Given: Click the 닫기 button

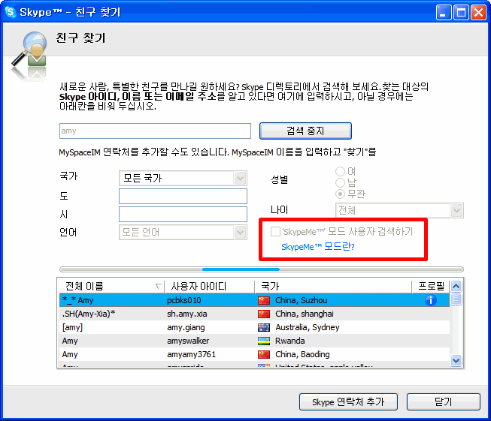Looking at the screenshot, I should pos(444,401).
